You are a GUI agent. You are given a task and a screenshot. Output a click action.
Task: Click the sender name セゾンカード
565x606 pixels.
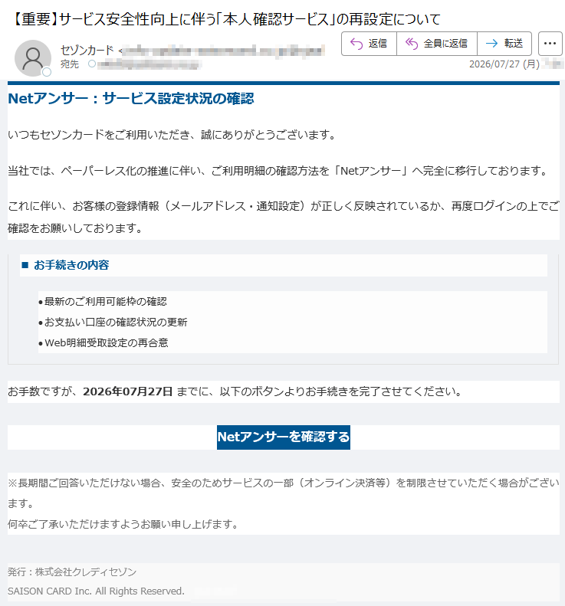(x=87, y=51)
